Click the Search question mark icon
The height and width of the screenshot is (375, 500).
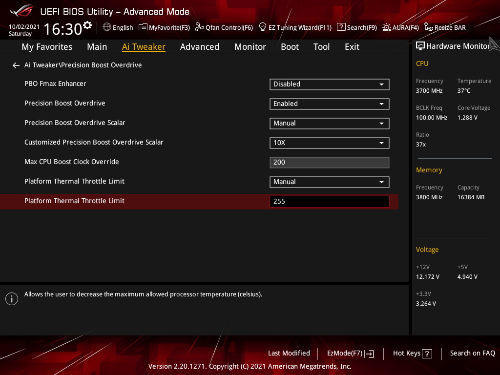pos(341,27)
